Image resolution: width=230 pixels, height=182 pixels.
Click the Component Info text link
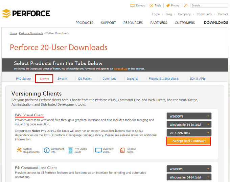click(x=57, y=150)
